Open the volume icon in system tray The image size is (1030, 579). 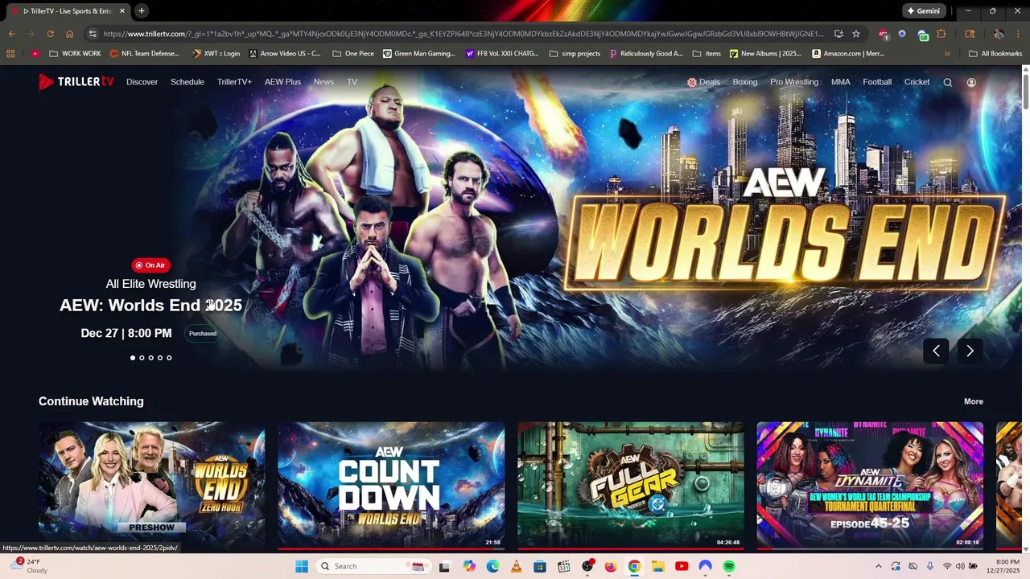pyautogui.click(x=960, y=566)
